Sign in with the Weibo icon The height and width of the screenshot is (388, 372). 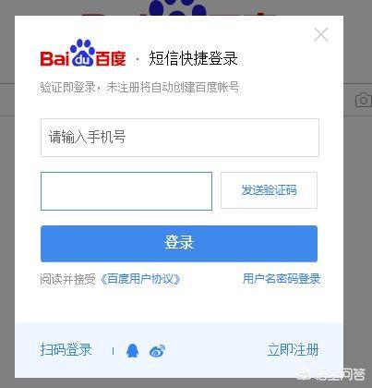157,350
